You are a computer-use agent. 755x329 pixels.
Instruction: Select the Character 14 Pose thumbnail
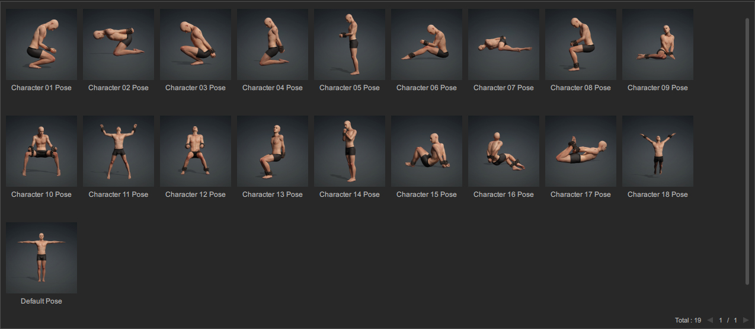[x=350, y=151]
